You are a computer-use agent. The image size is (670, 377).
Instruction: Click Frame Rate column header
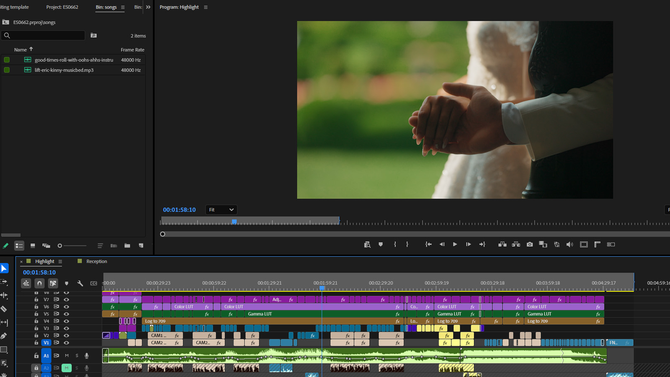point(132,50)
